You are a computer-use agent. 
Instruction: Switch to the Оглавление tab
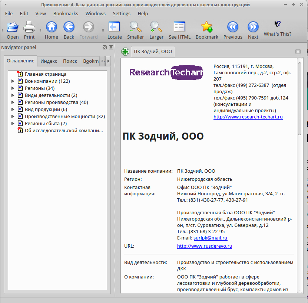[x=20, y=61]
